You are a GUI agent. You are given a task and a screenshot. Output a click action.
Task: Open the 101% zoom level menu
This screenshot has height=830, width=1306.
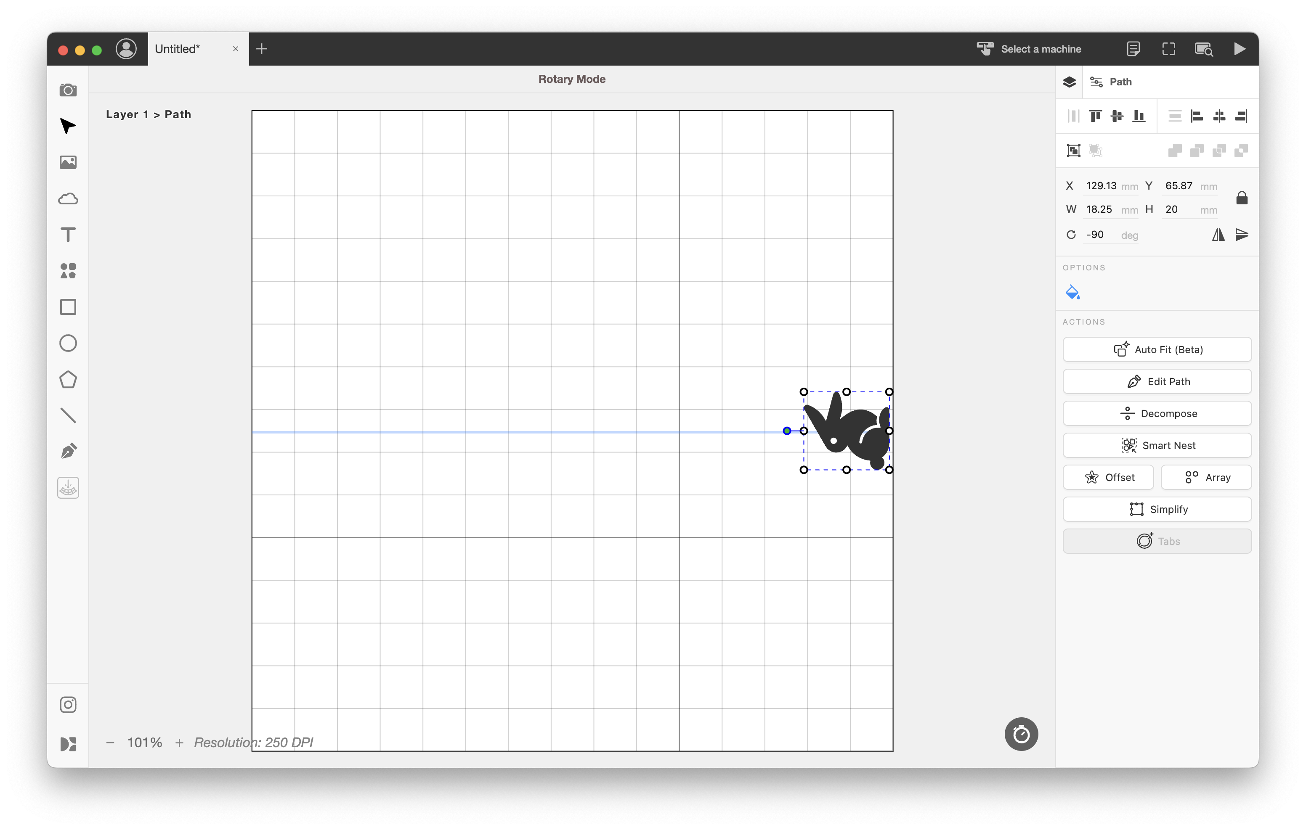tap(144, 742)
